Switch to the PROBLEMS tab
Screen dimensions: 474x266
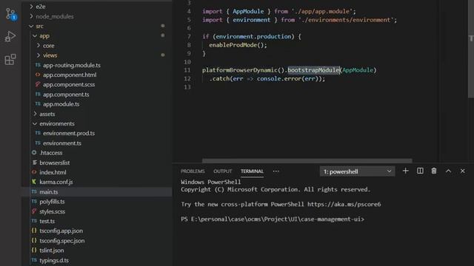[193, 171]
